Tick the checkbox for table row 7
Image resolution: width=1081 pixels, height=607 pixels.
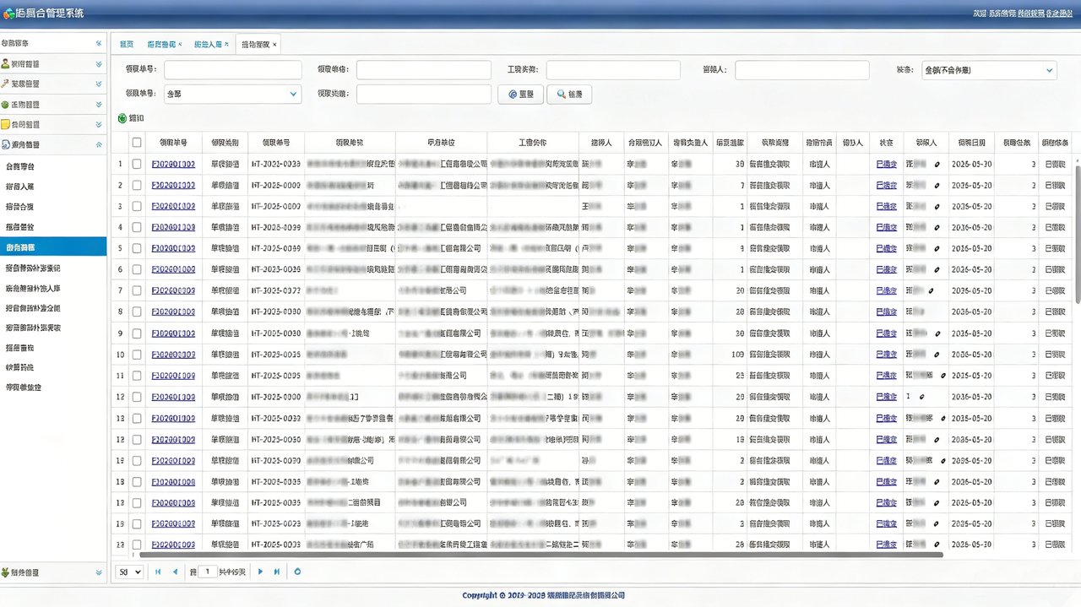point(137,290)
